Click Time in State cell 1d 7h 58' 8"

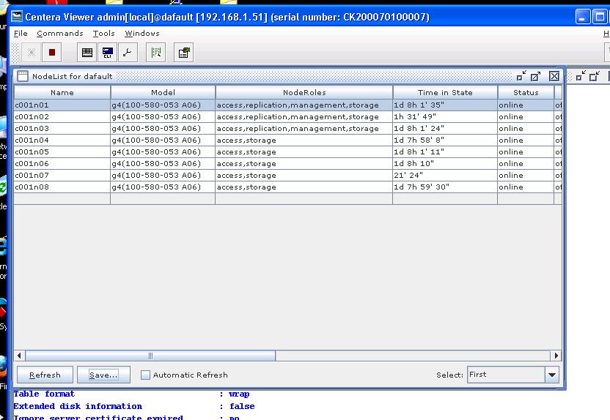tap(445, 140)
